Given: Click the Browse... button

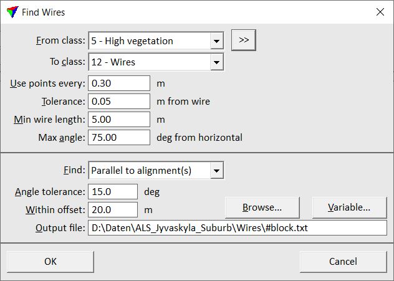Looking at the screenshot, I should coord(262,207).
